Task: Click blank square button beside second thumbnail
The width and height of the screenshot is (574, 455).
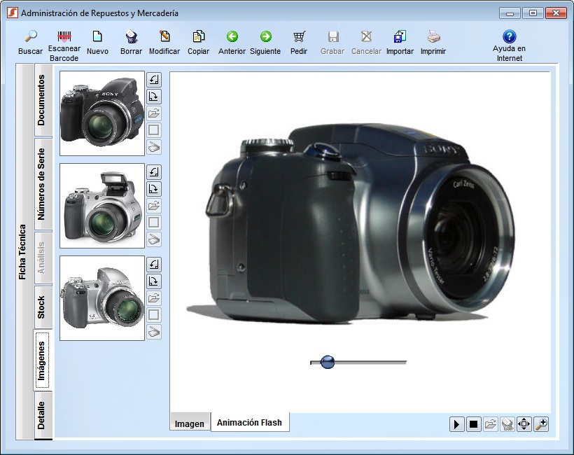Action: coord(154,222)
